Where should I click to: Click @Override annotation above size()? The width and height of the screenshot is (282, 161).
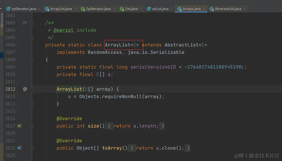pyautogui.click(x=69, y=118)
